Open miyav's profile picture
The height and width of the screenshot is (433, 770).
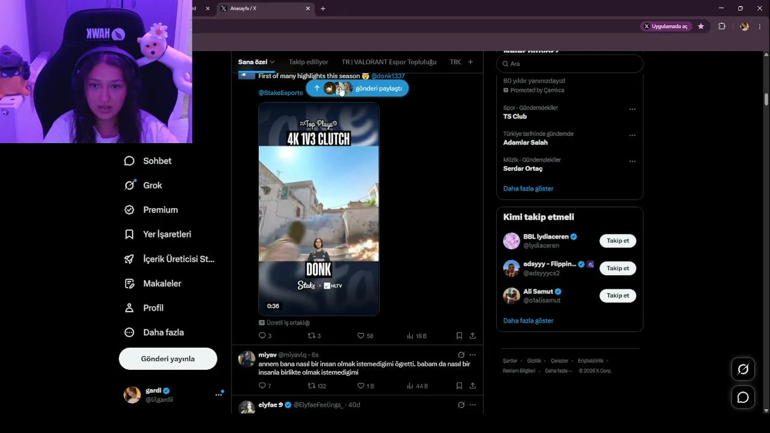click(x=247, y=359)
